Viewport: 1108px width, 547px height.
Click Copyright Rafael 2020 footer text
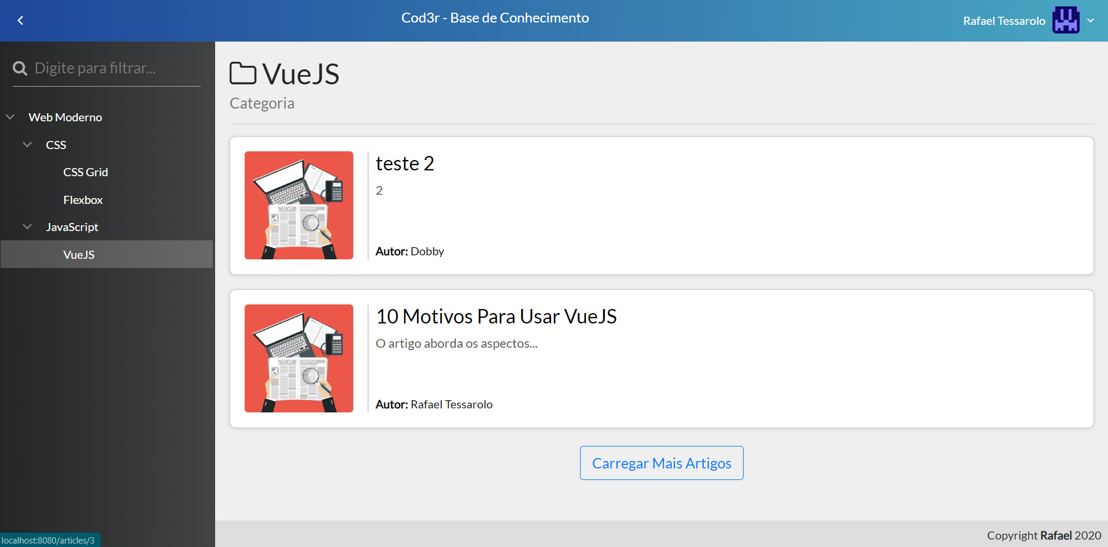pos(1044,535)
